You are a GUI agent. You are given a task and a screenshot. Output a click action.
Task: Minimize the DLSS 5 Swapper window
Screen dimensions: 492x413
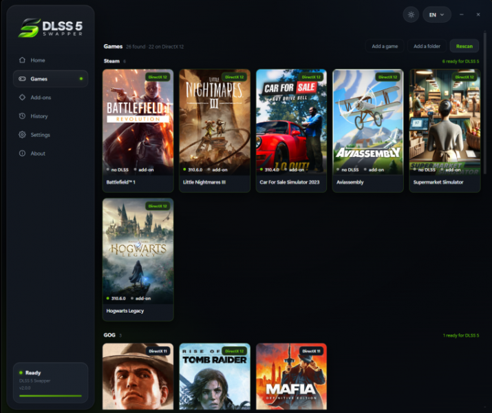coord(462,14)
